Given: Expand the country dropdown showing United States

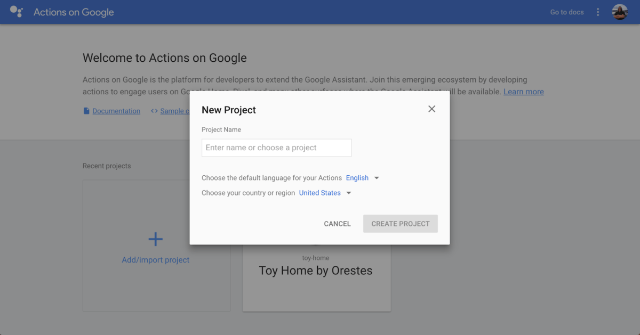Looking at the screenshot, I should pos(325,193).
